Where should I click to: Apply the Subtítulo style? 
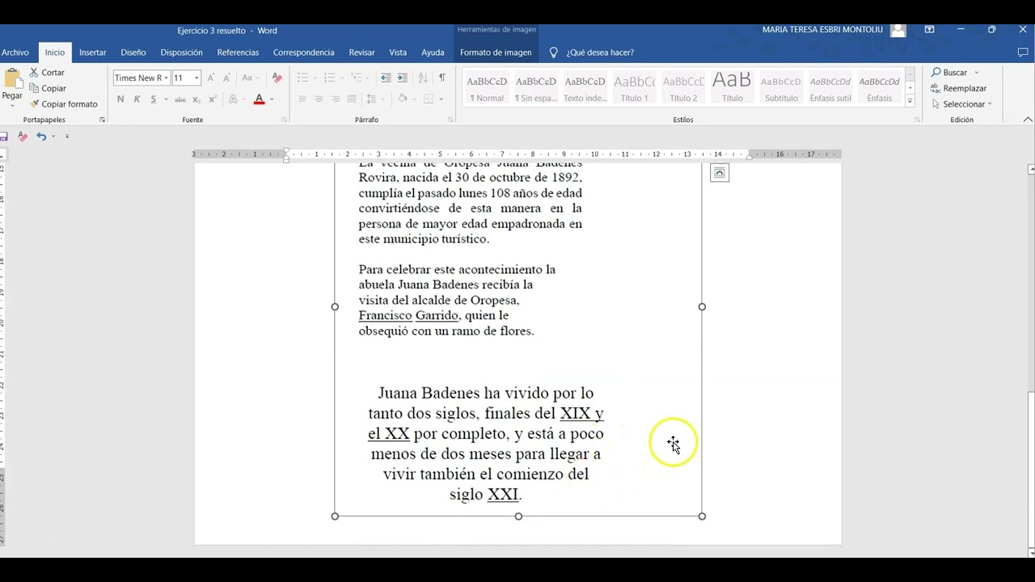point(781,87)
